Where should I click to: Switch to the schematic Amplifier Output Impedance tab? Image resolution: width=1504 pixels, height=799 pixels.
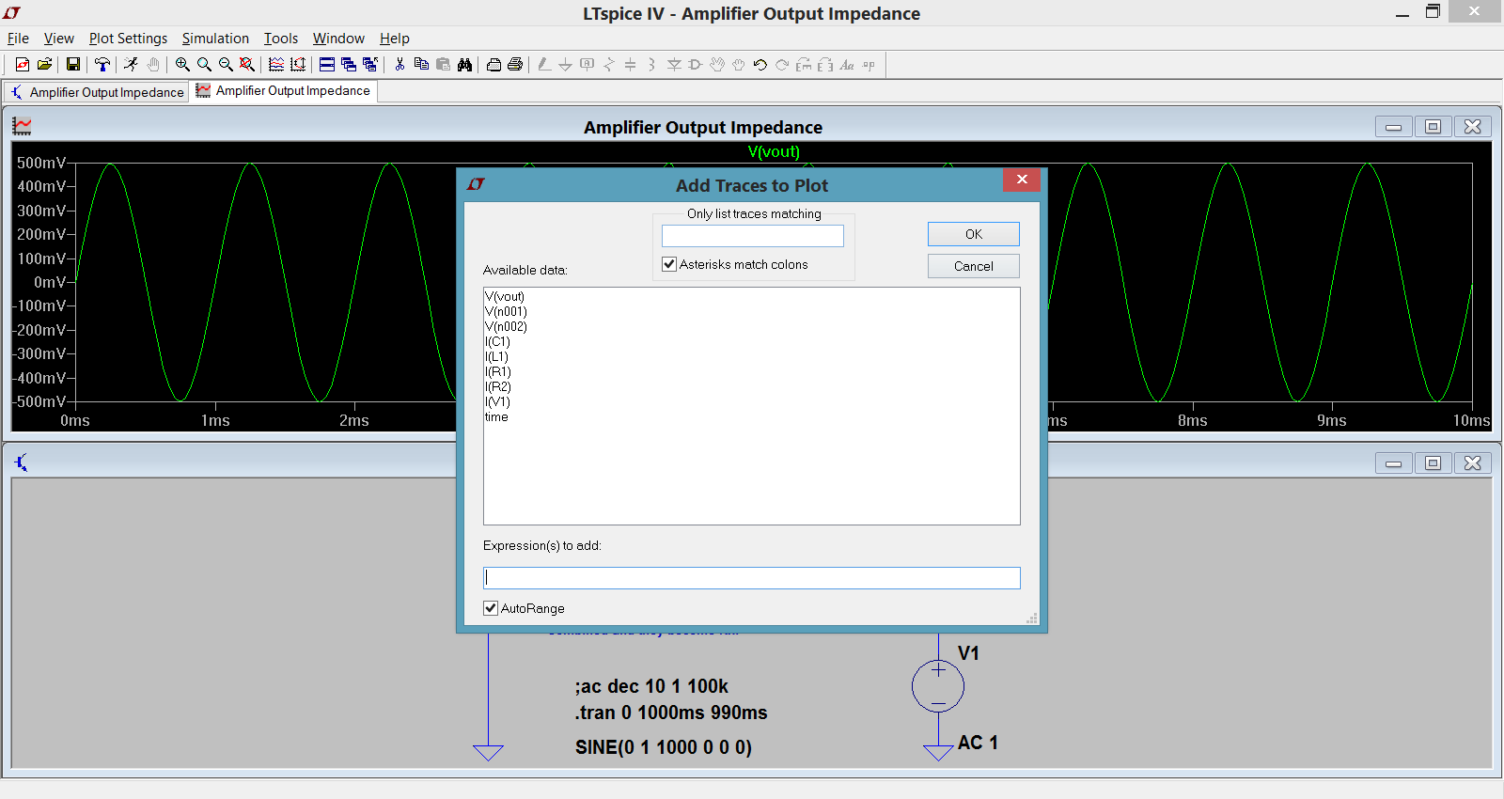[x=97, y=92]
